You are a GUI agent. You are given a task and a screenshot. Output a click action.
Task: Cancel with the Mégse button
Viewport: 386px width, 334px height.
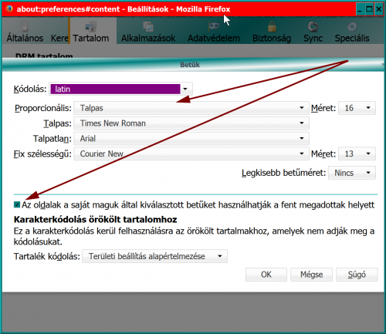coord(311,275)
